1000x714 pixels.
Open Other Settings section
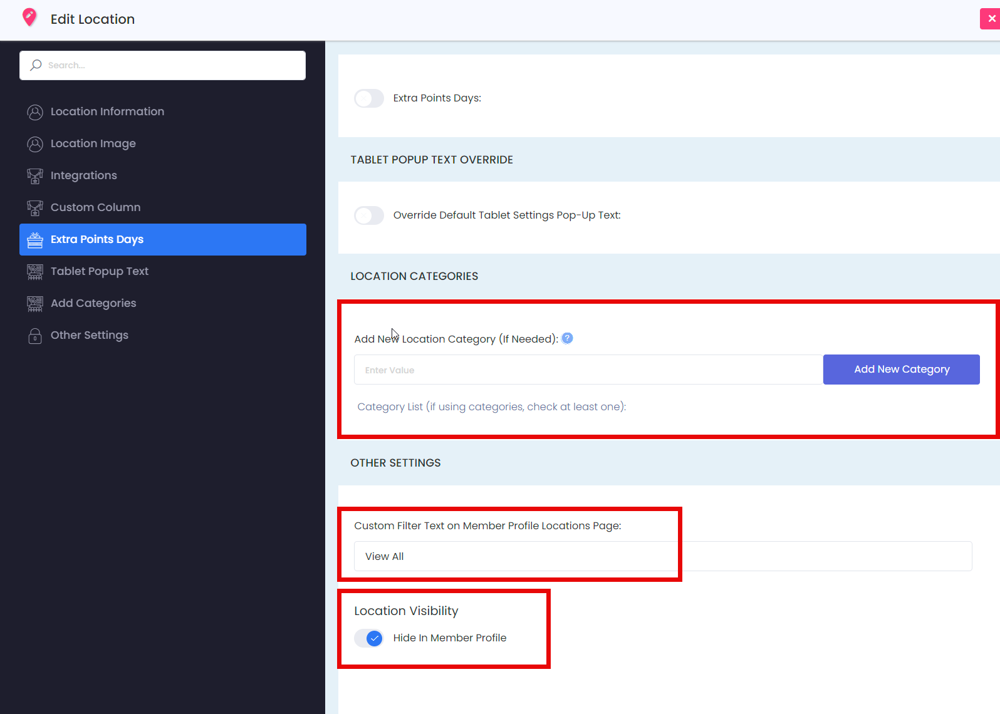point(163,335)
